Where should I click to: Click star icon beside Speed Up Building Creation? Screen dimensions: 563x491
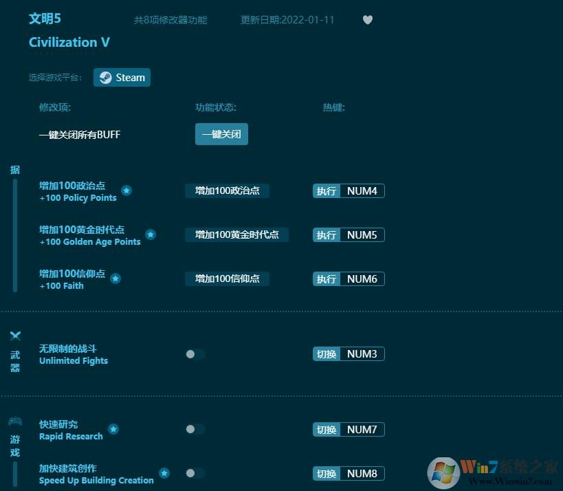164,473
